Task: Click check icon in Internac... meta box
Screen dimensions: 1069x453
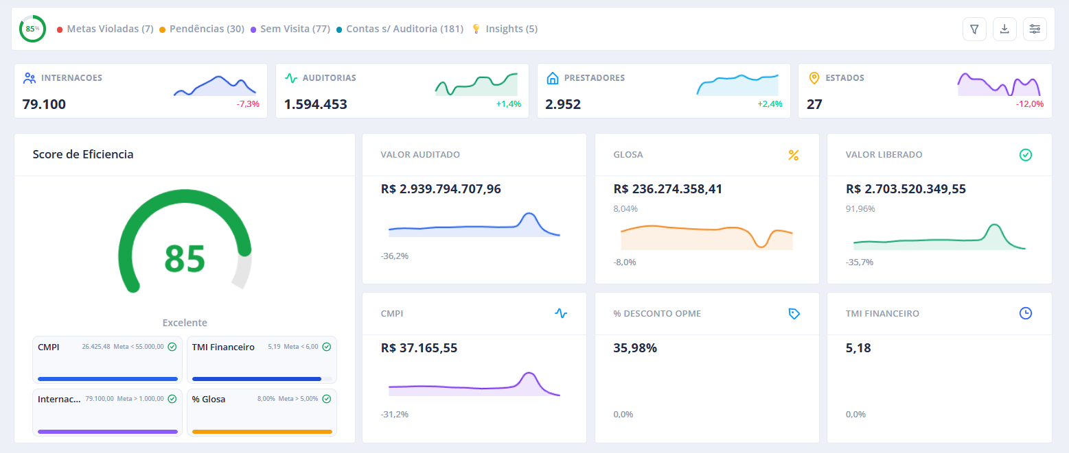Action: [x=172, y=399]
